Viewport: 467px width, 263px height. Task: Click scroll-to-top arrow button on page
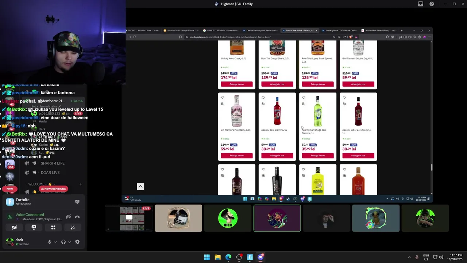point(140,186)
